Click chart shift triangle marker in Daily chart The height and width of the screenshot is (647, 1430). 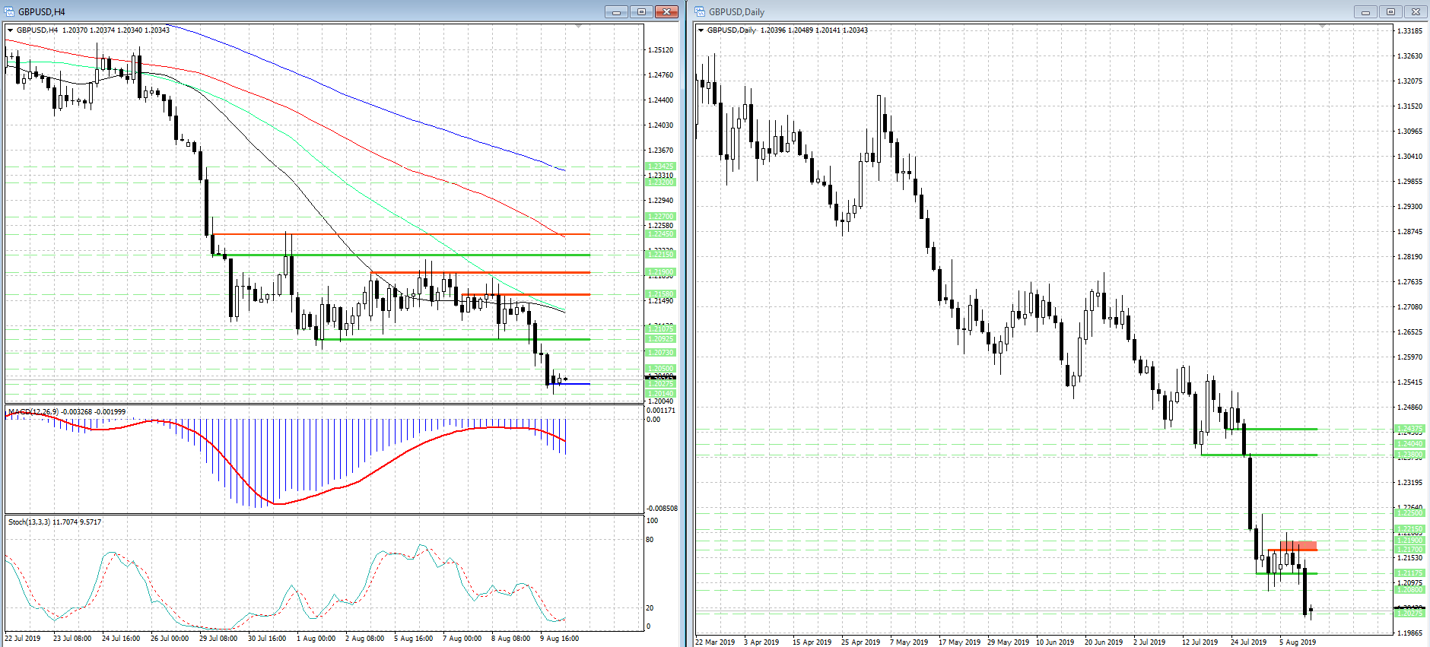click(x=1323, y=27)
